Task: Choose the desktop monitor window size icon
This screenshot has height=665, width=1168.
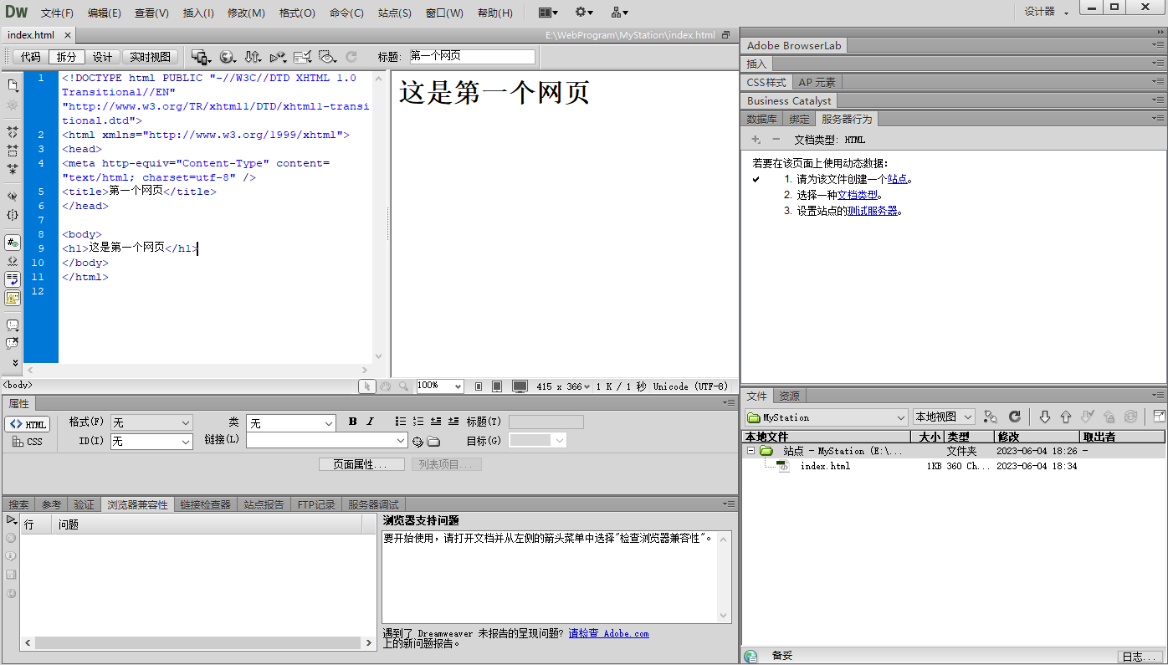Action: tap(520, 386)
